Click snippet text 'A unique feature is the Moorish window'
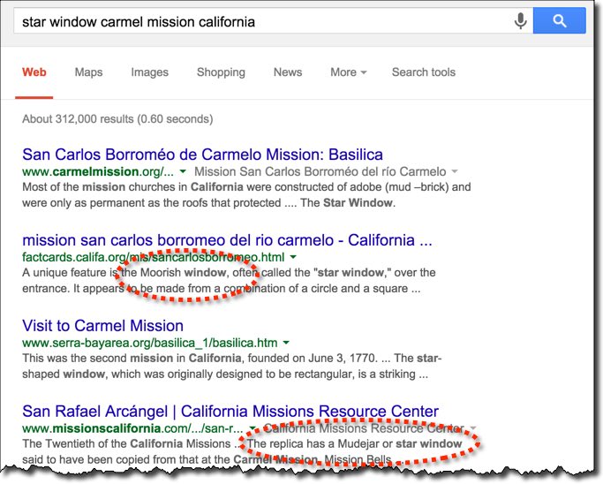 tap(124, 273)
